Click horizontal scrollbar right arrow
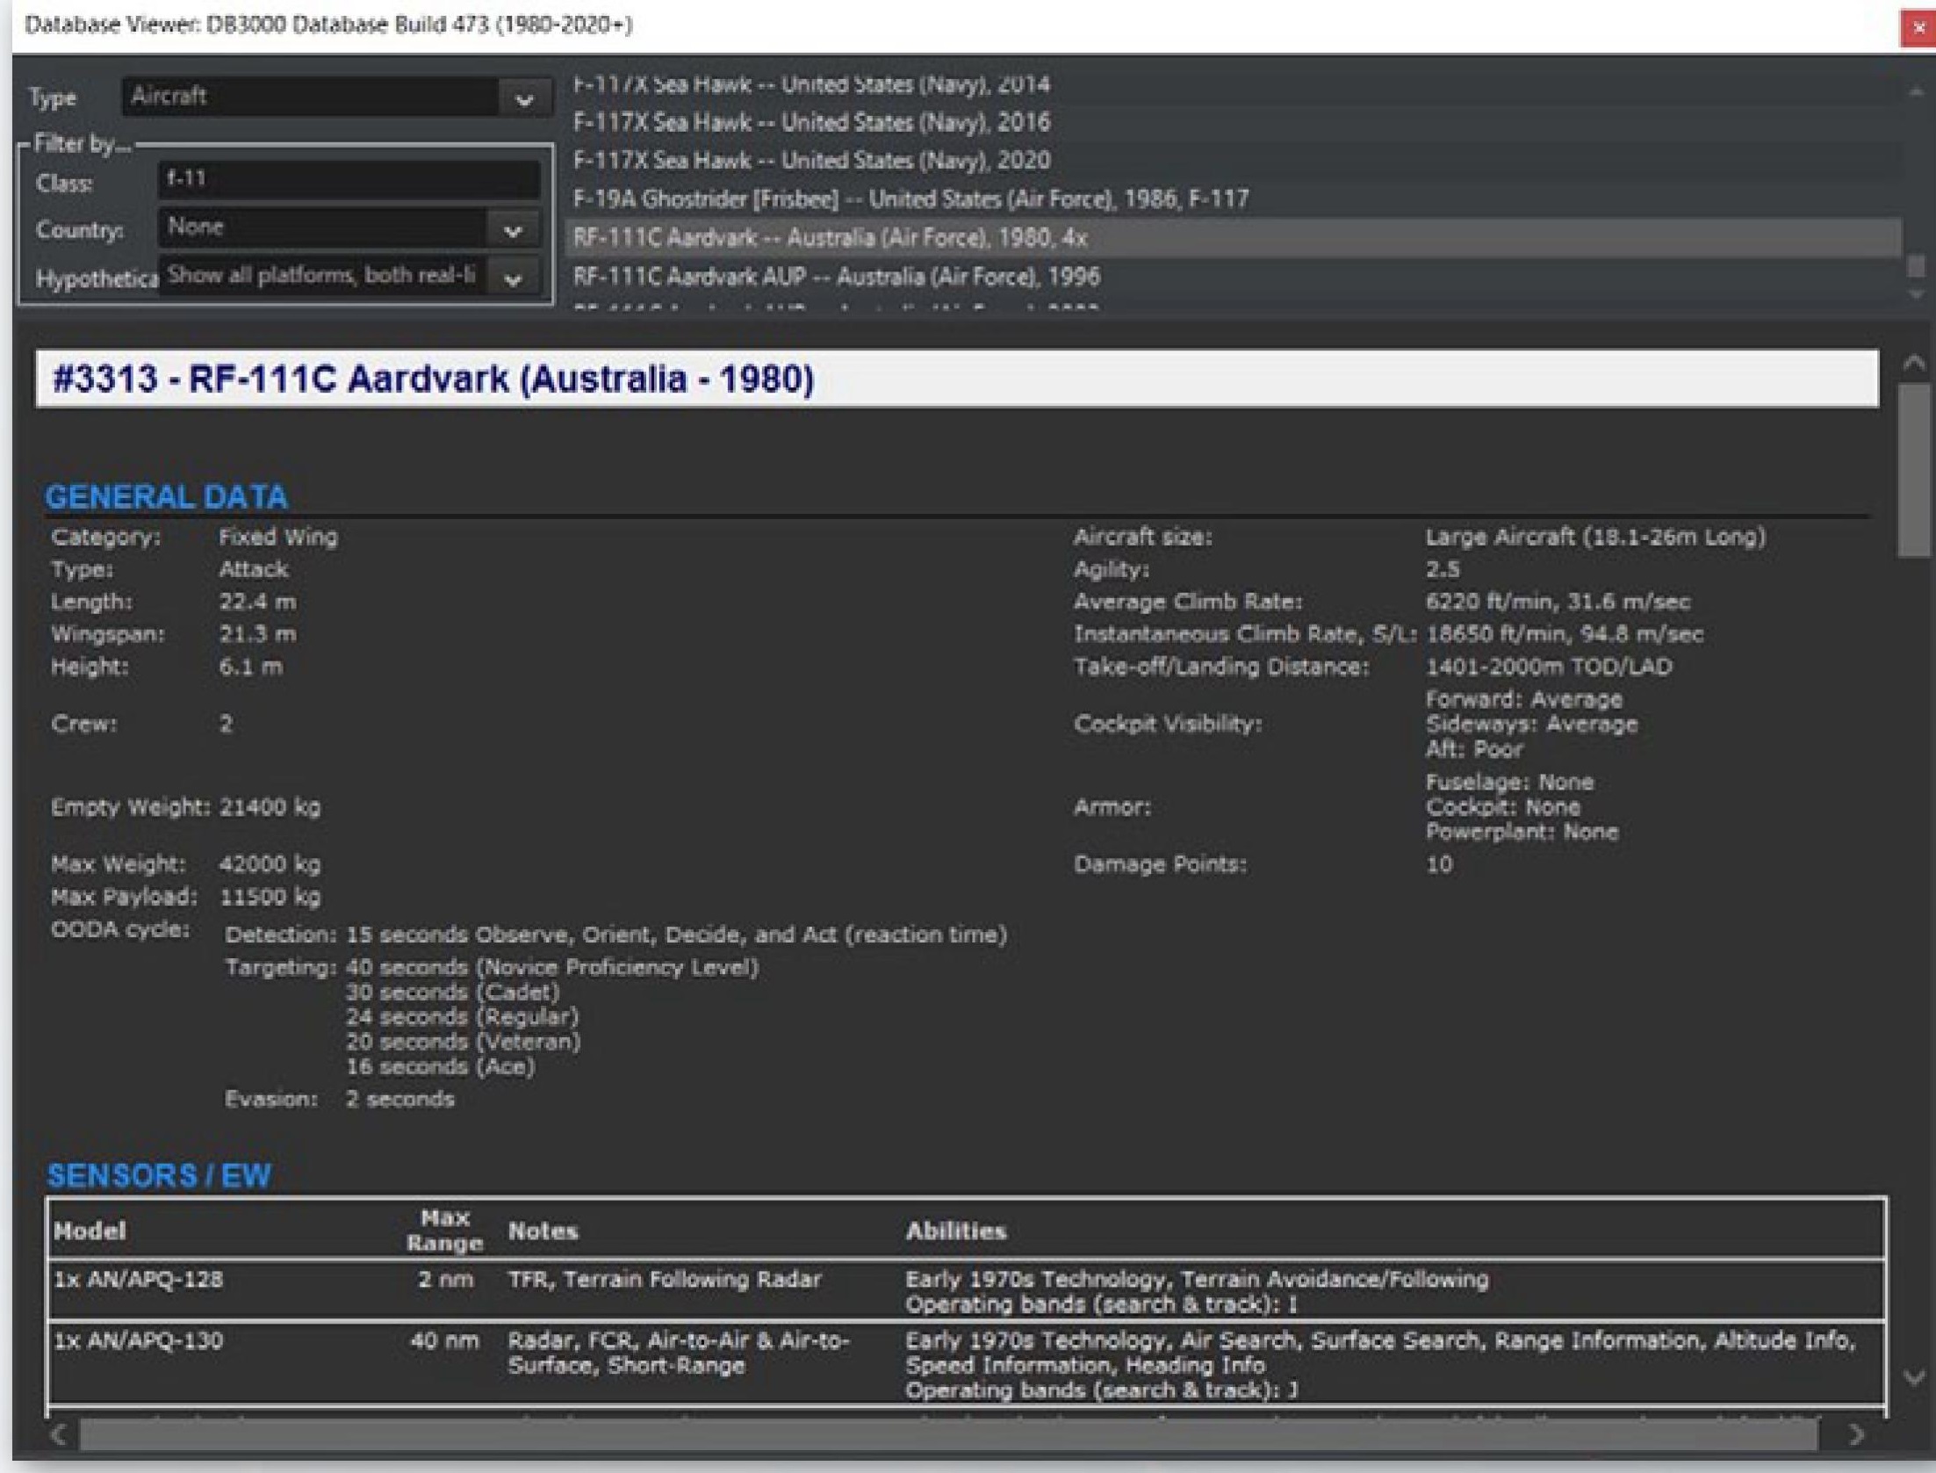 click(1855, 1434)
